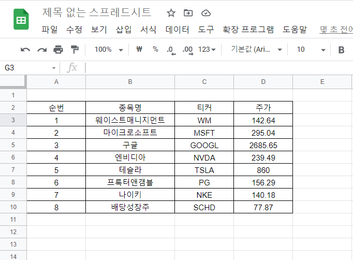
Task: Increase decimal places
Action: coord(188,50)
